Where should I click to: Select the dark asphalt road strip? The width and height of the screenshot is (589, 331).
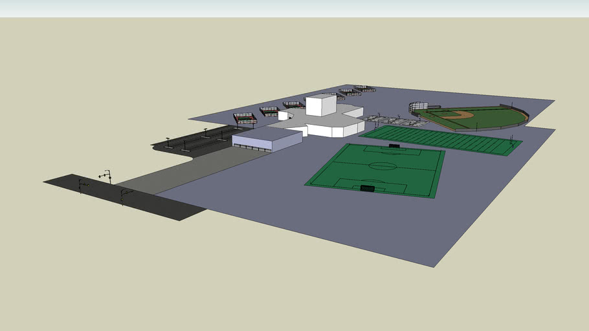(123, 196)
